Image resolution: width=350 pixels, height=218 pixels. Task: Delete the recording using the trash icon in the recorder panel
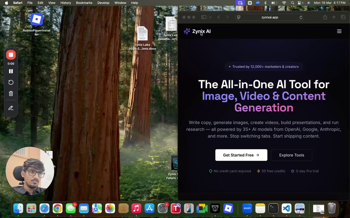[11, 94]
